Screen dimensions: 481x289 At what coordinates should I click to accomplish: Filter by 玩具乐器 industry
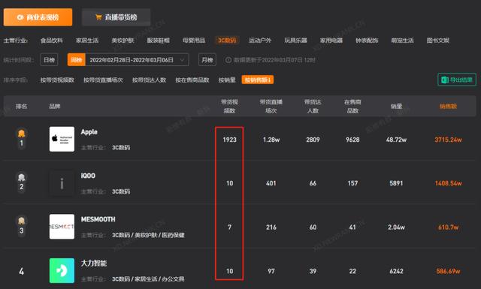click(295, 41)
